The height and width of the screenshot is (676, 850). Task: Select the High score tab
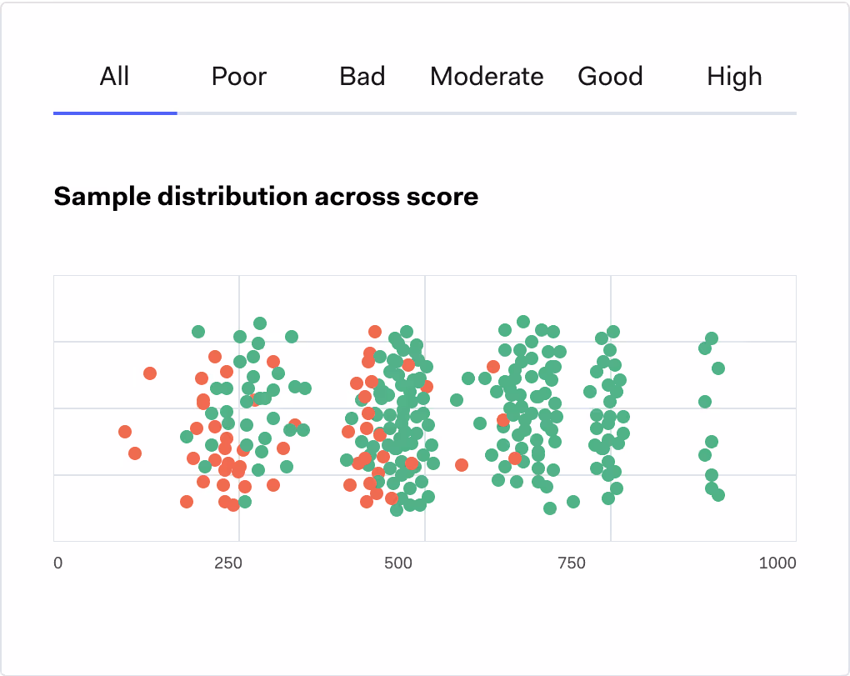(734, 77)
